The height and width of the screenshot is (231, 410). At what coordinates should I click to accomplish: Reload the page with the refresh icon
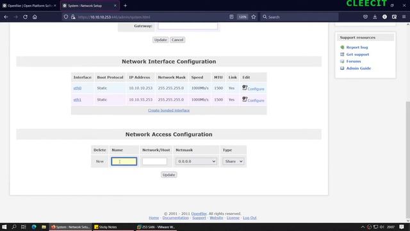click(x=25, y=17)
